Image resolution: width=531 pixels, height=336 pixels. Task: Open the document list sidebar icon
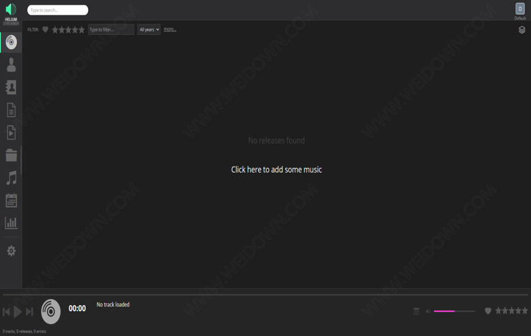(x=11, y=110)
